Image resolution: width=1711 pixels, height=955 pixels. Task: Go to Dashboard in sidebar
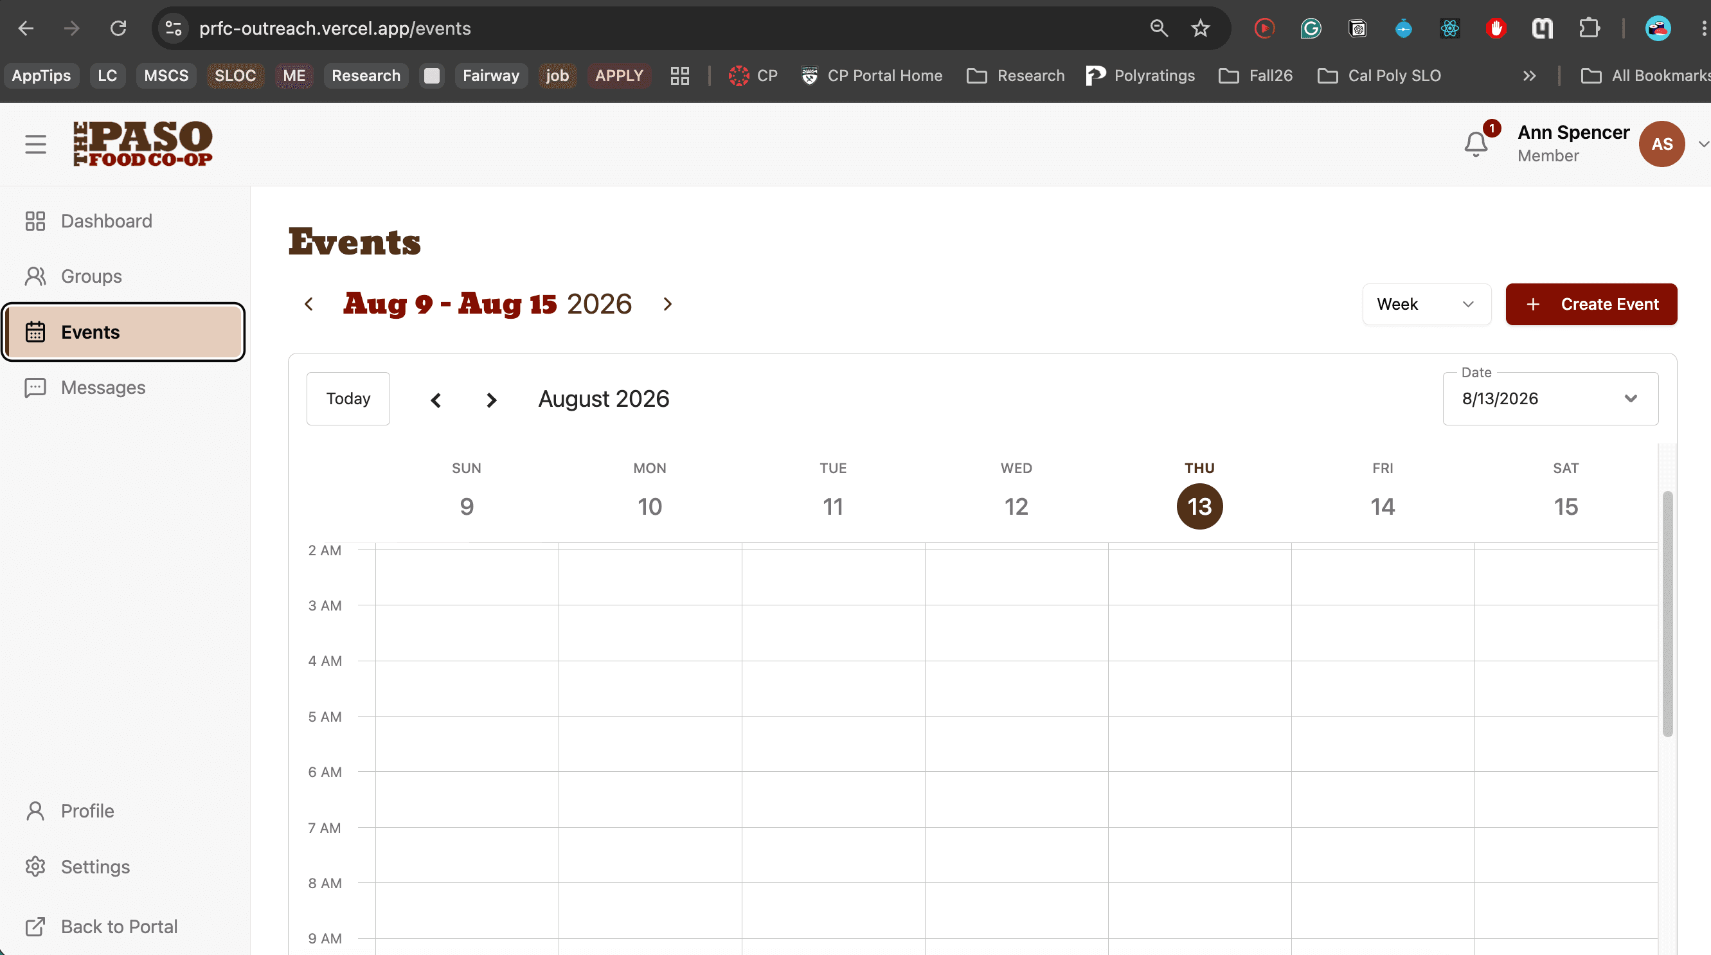[125, 221]
